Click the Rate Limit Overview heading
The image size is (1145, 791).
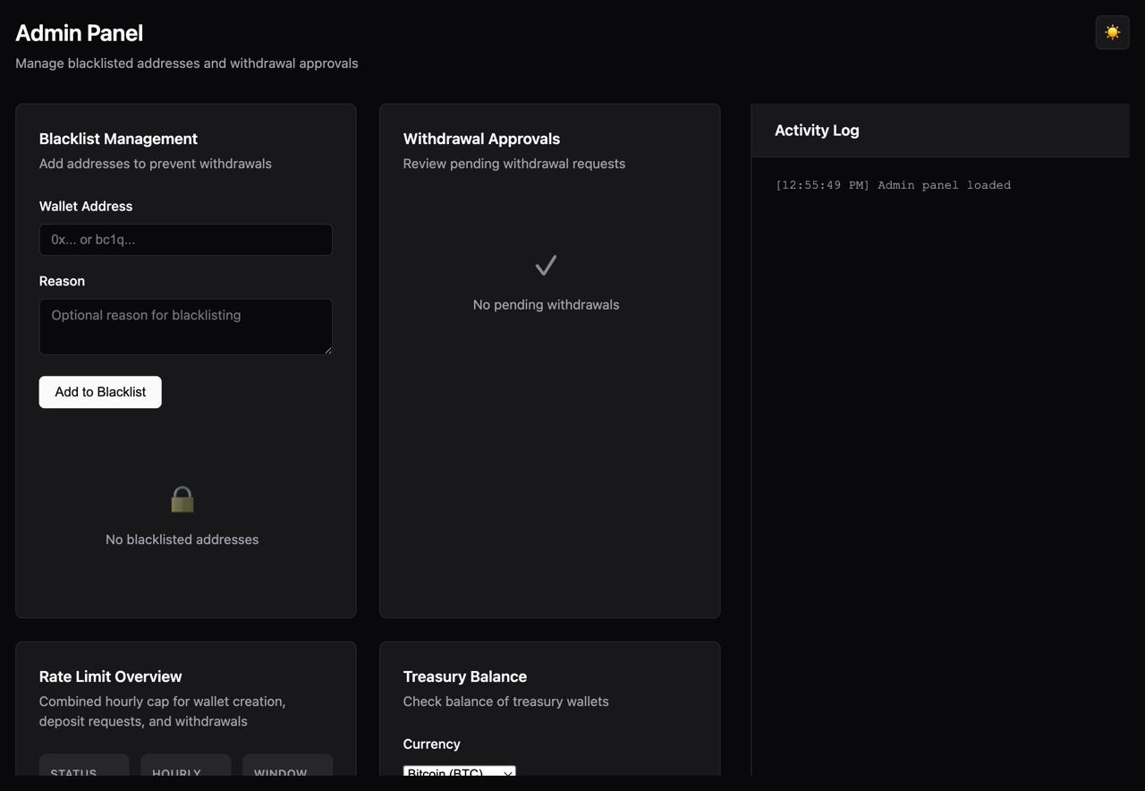(x=110, y=676)
